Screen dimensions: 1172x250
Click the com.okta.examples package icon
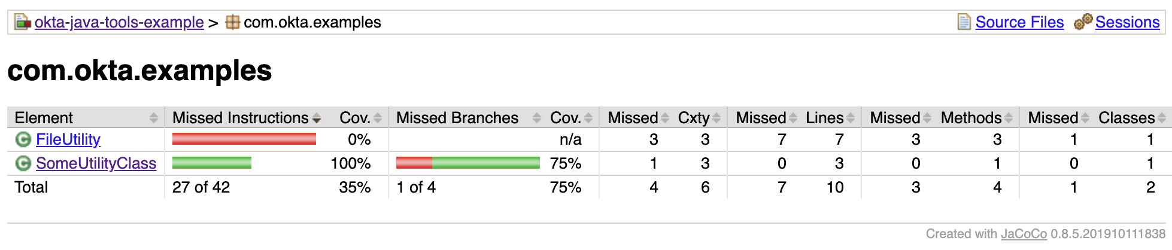coord(233,23)
